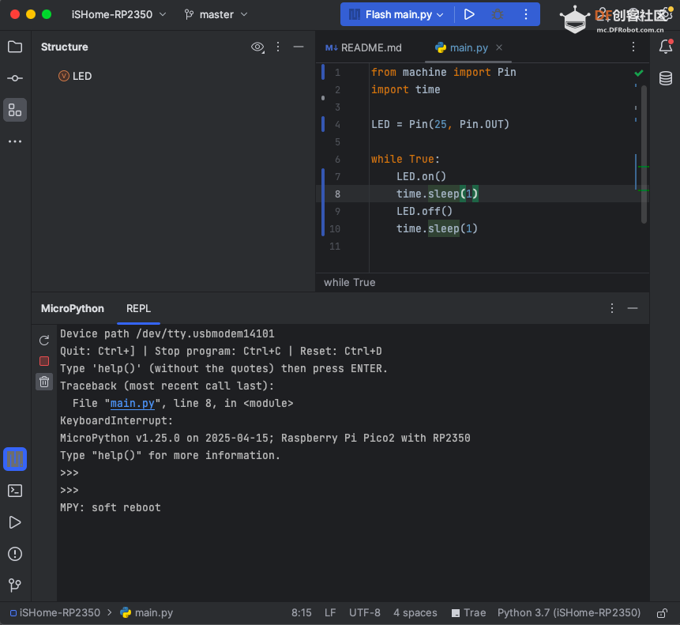The width and height of the screenshot is (680, 625).
Task: Switch to the MicroPython tab
Action: tap(73, 308)
